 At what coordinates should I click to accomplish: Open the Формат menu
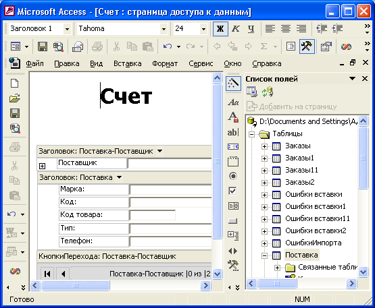pyautogui.click(x=165, y=64)
